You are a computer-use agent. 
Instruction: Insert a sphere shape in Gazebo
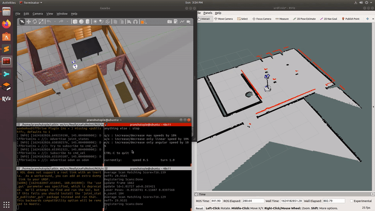tap(81, 22)
